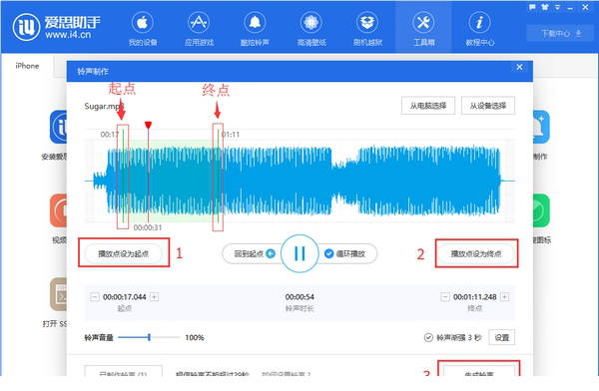Click the 爱思助手 i4 logo

pyautogui.click(x=57, y=27)
